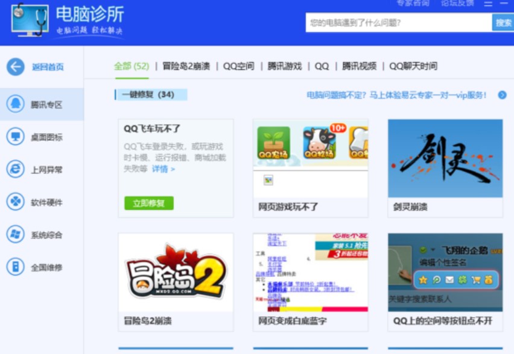Open the 冒险岛2 logo thumbnail
The image size is (514, 354).
[176, 272]
